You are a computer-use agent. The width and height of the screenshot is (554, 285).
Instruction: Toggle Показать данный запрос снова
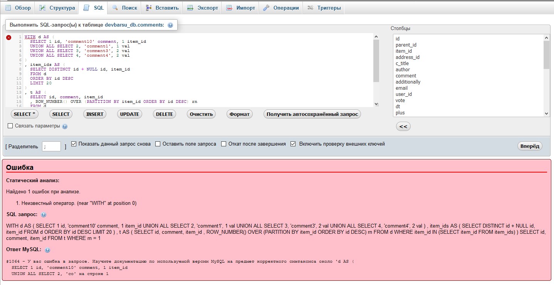coord(74,144)
